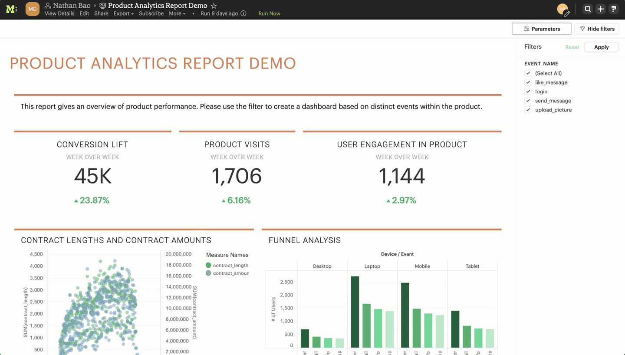Click the plus icon to create new content
625x355 pixels.
click(x=600, y=9)
